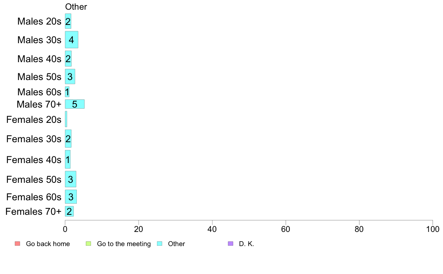Image resolution: width=443 pixels, height=274 pixels.
Task: Click the thin Females 20s bar
Action: 66,119
